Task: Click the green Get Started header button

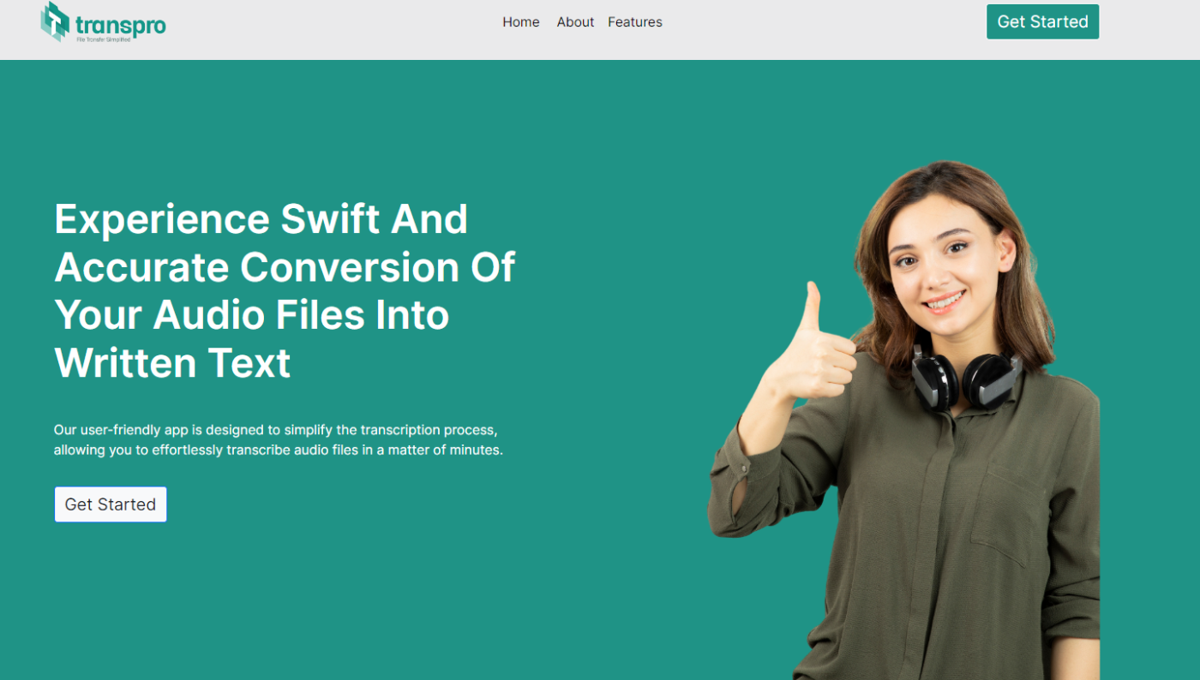Action: point(1042,21)
